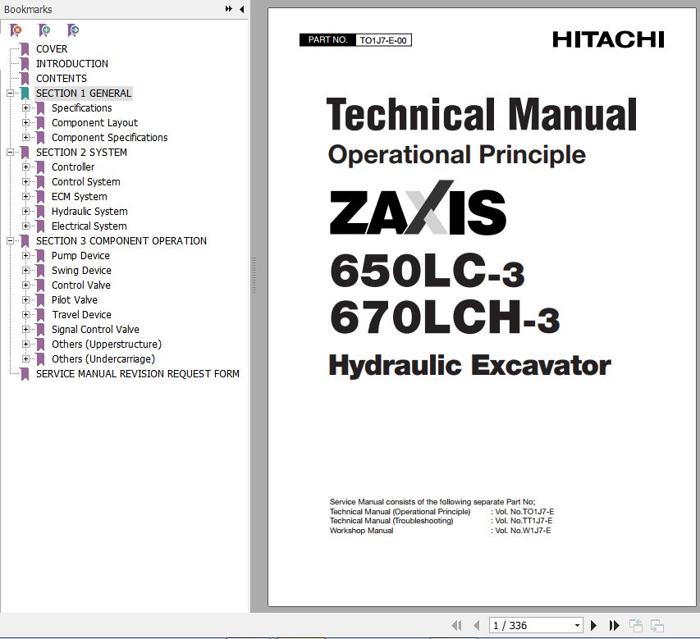Click the teal bookmark icon beside SECTION 1 GENERAL

[x=25, y=94]
